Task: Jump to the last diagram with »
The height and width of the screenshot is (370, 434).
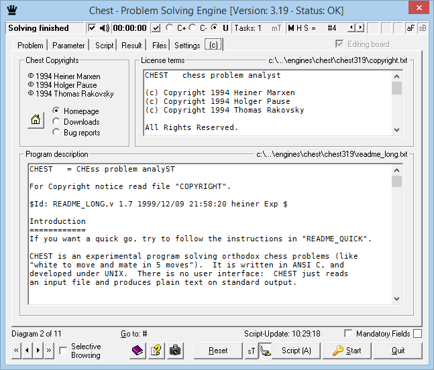Action: click(49, 351)
